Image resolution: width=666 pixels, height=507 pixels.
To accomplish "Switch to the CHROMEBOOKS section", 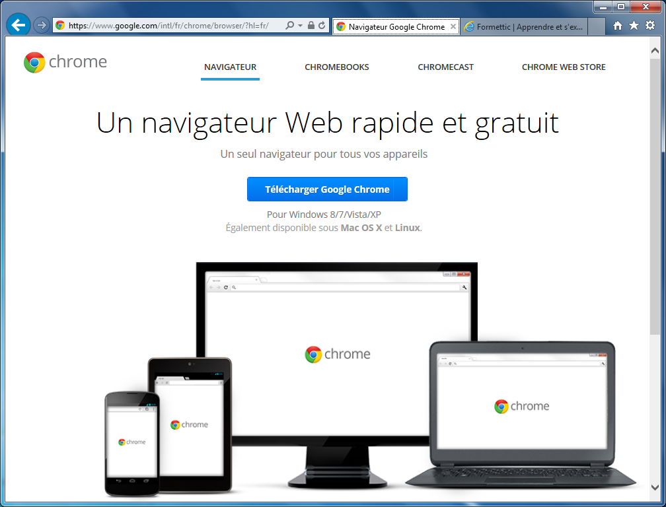I will pos(337,67).
